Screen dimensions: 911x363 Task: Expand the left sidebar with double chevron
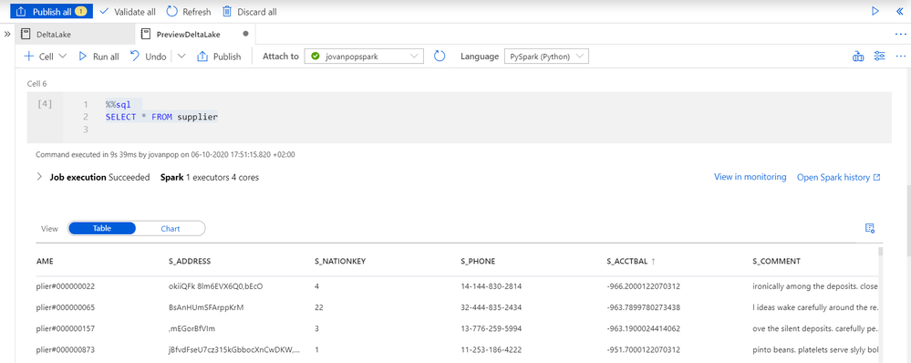point(7,35)
